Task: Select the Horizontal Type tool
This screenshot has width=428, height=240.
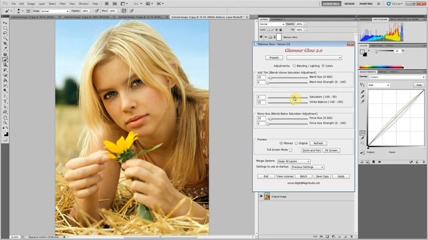Action: [x=5, y=101]
